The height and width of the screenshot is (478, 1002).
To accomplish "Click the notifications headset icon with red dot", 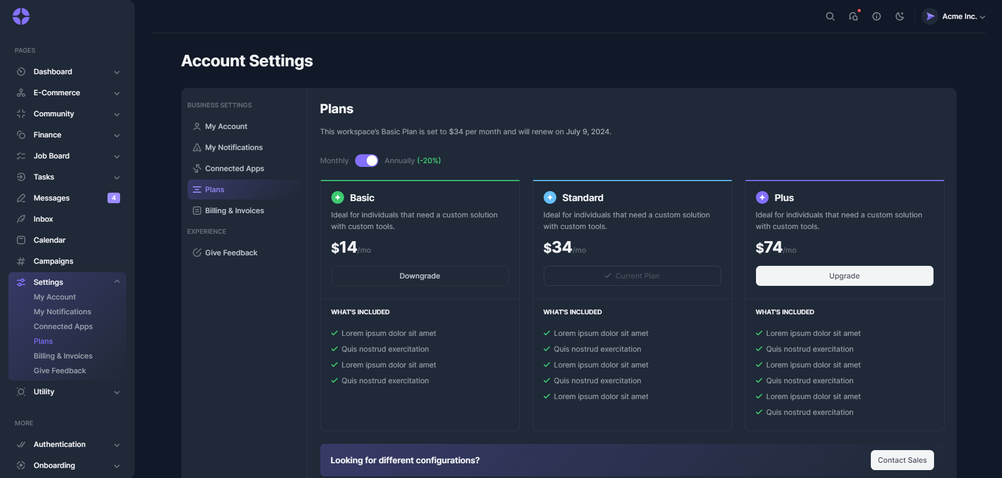I will [x=853, y=16].
